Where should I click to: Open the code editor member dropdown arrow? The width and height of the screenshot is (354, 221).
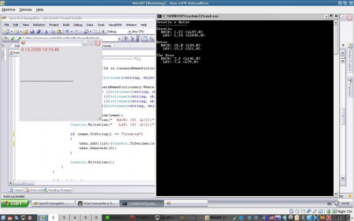coord(343,53)
